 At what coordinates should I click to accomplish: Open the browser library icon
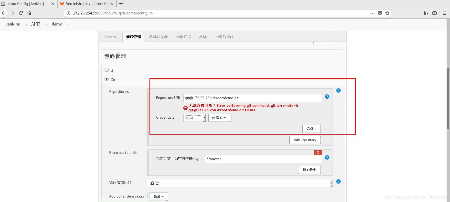[x=426, y=13]
